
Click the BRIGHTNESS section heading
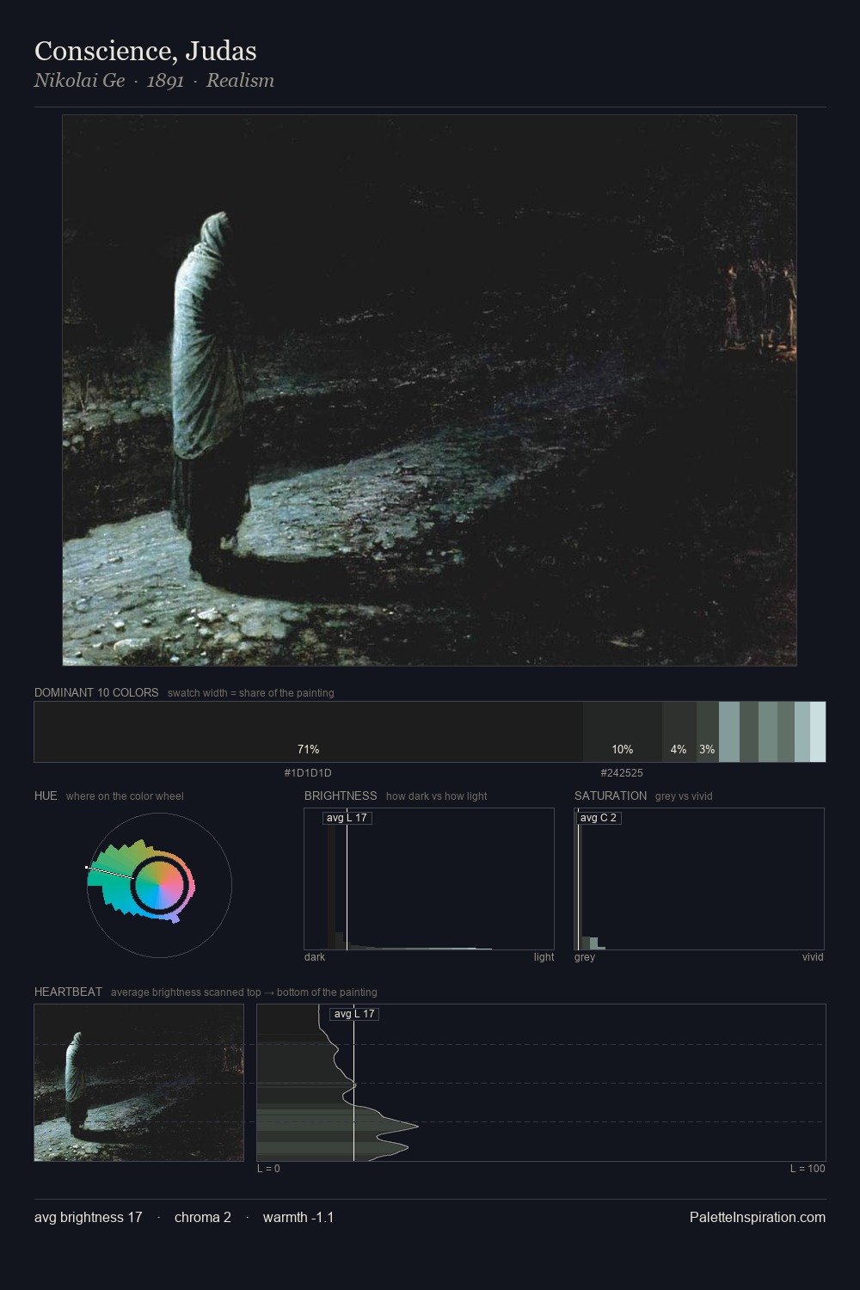click(341, 795)
